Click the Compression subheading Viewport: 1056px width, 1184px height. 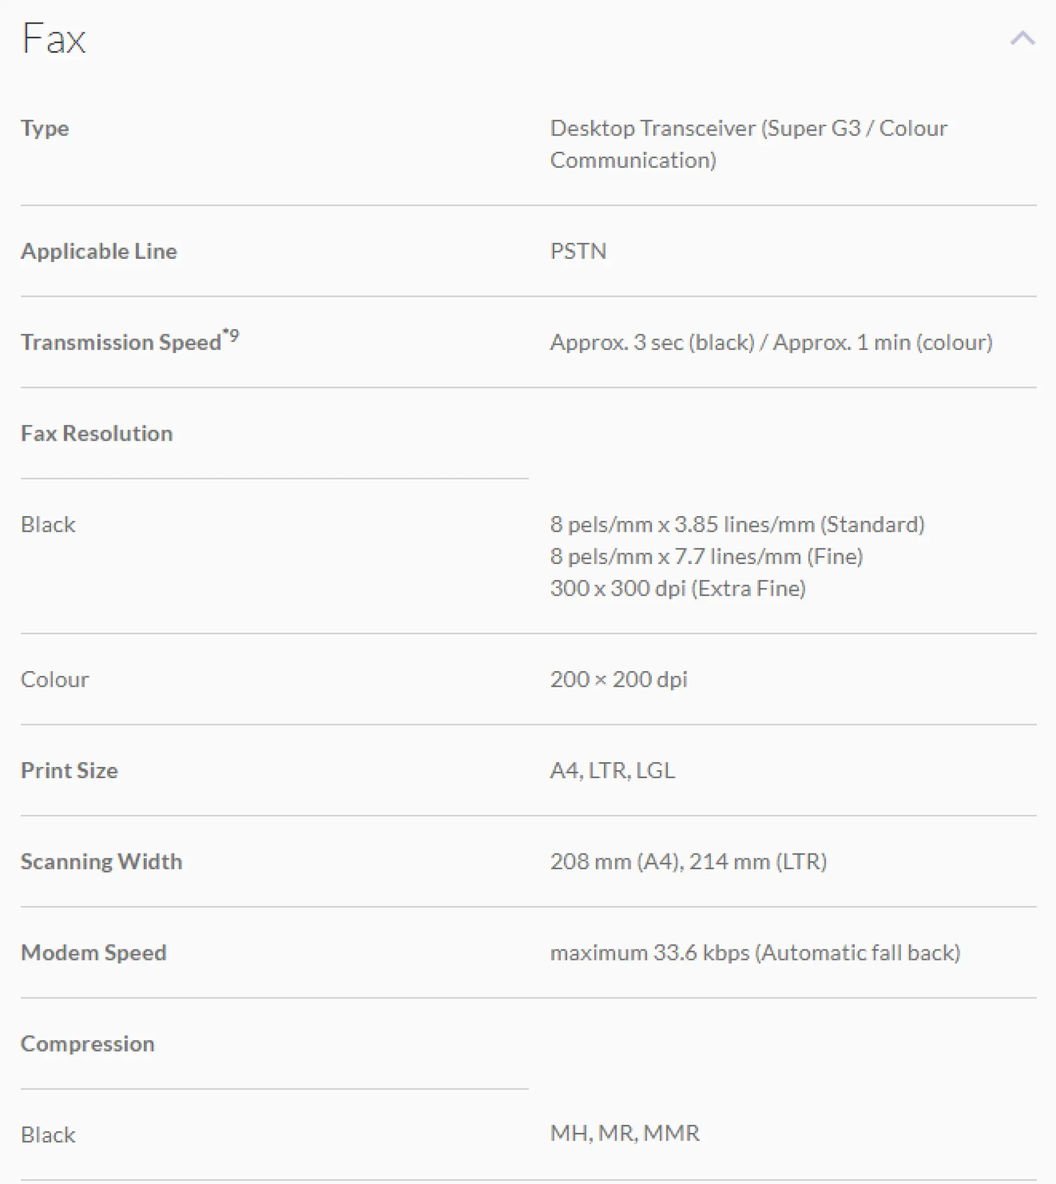click(88, 1044)
